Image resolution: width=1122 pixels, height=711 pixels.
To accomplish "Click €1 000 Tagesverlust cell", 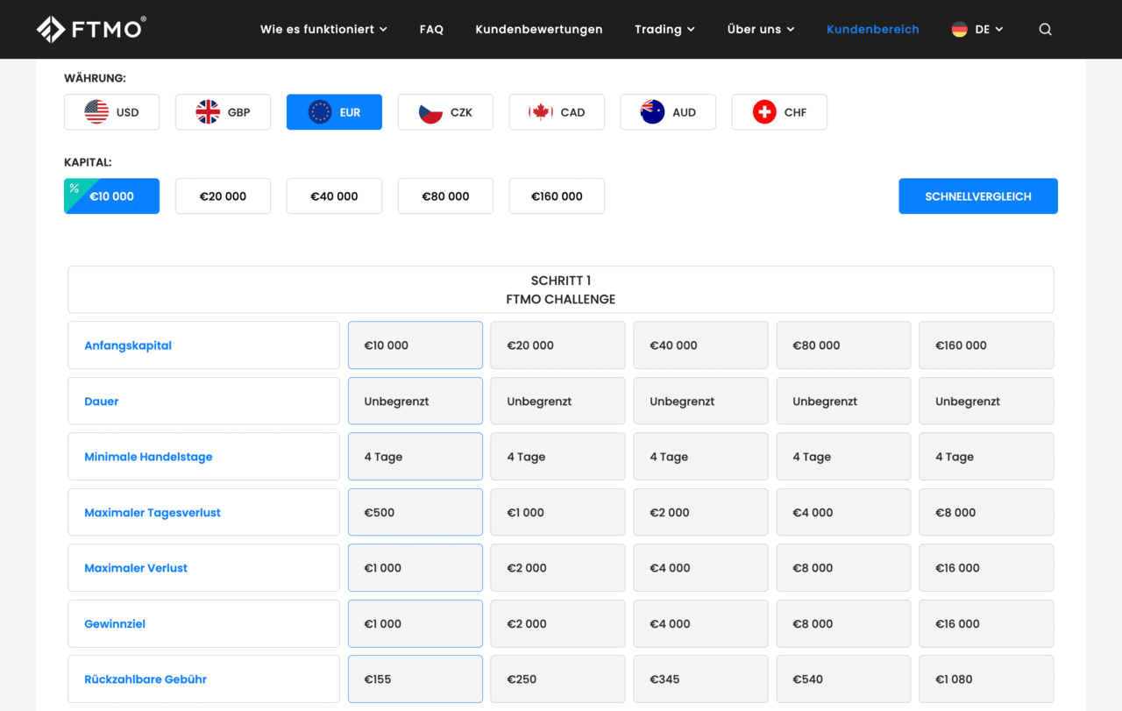I will 558,513.
